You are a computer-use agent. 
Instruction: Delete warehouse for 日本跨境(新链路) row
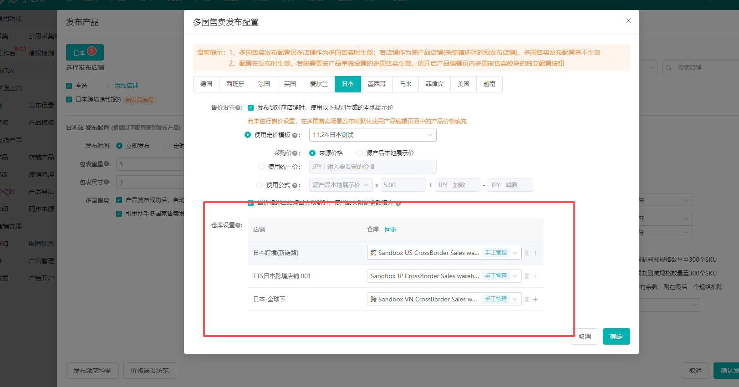click(x=527, y=253)
